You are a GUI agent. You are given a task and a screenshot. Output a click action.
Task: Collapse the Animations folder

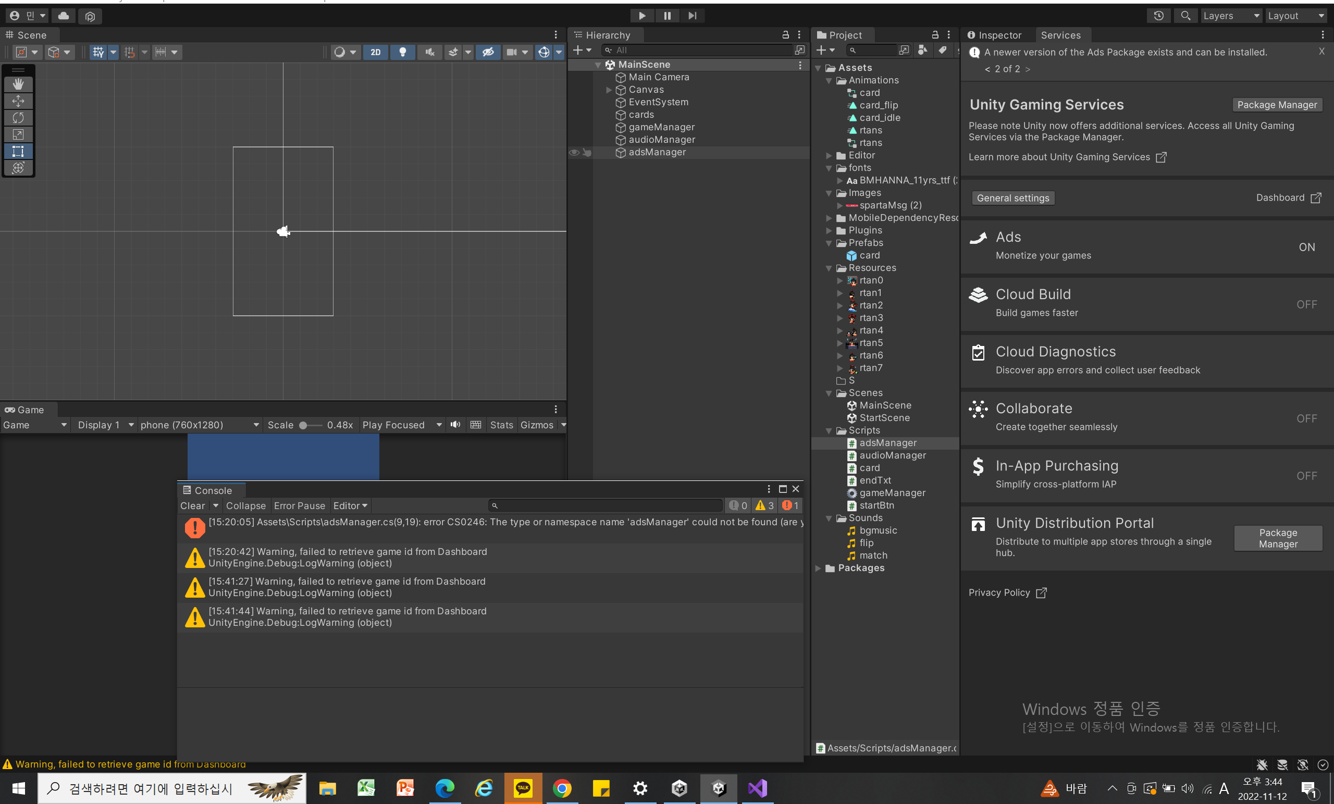[829, 80]
